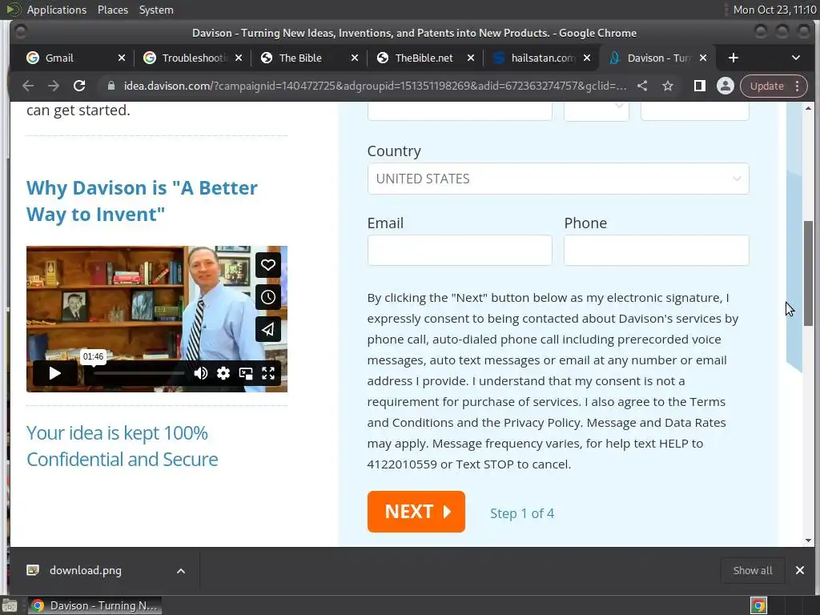Viewport: 820px width, 615px height.
Task: Open the download.png file
Action: tap(85, 570)
